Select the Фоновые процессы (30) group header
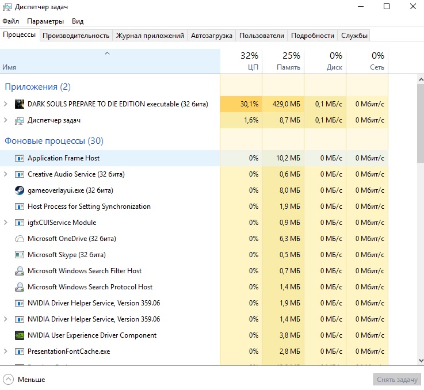Image resolution: width=424 pixels, height=390 pixels. 54,141
